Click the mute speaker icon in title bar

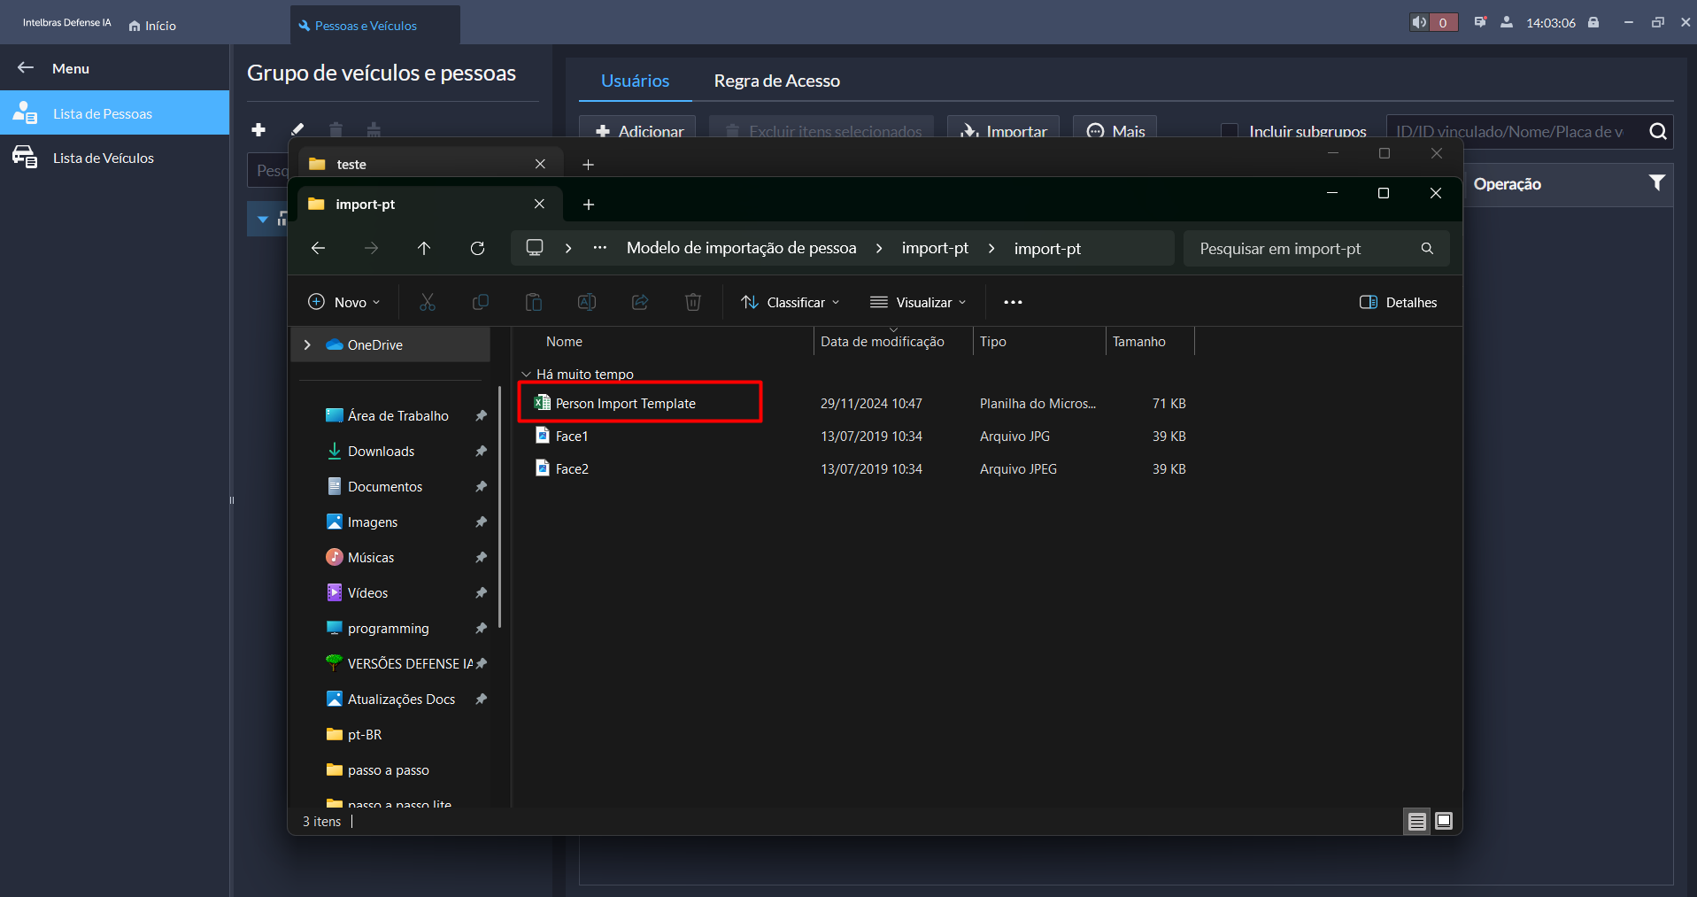(1420, 23)
